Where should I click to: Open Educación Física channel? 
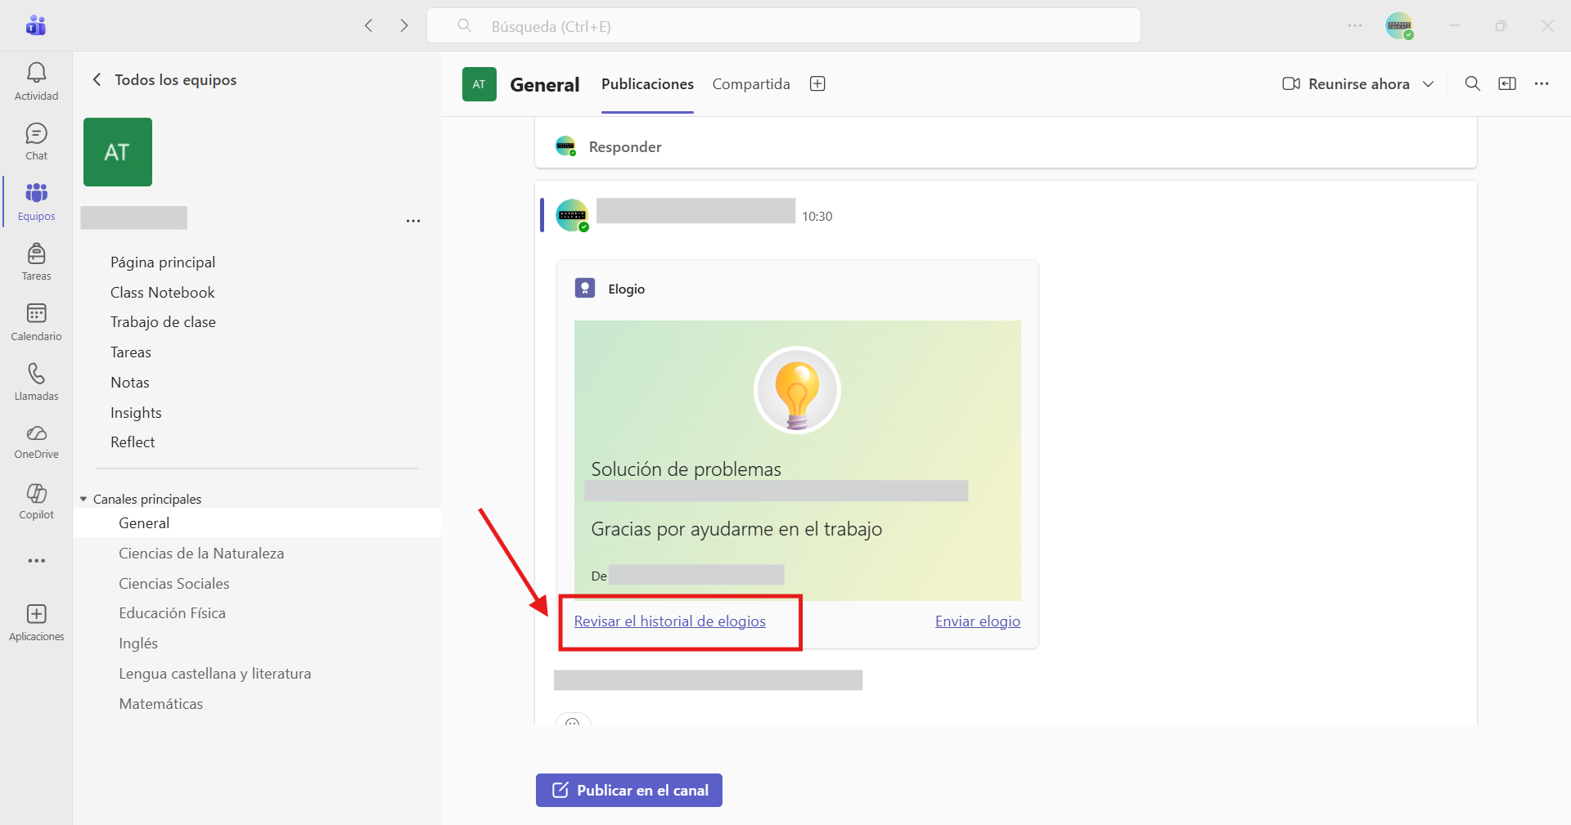(172, 612)
